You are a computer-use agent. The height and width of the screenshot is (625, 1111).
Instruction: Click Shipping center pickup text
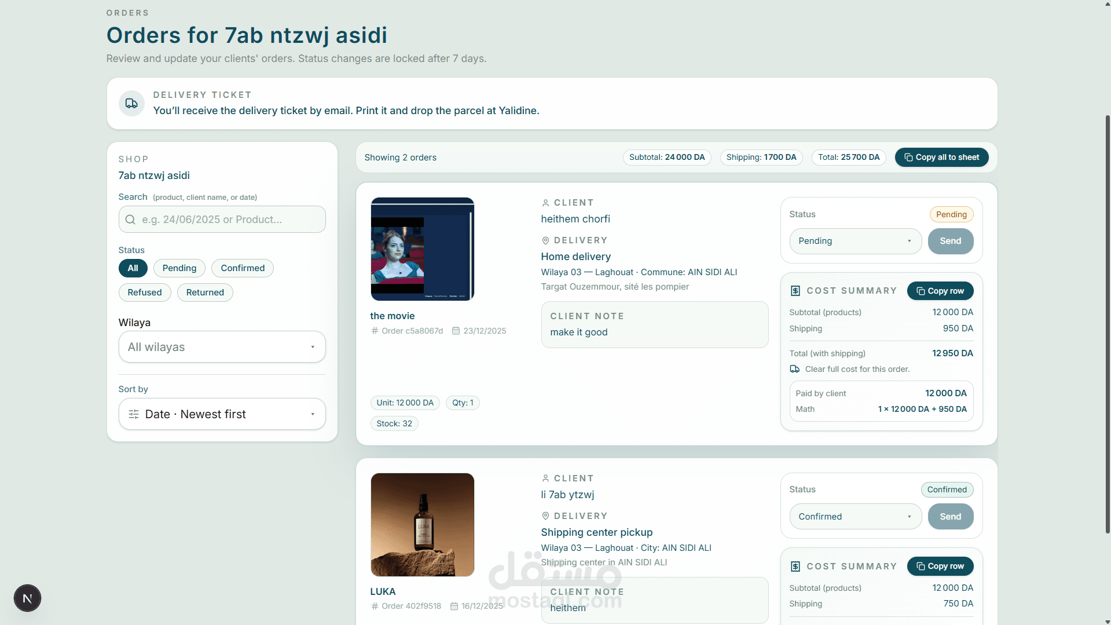(x=597, y=532)
